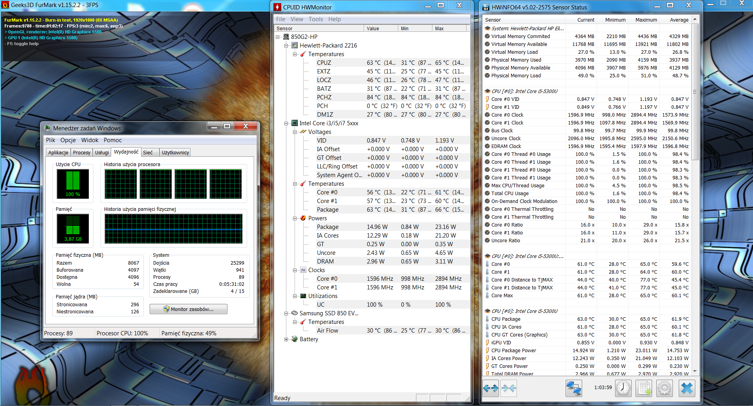This screenshot has width=753, height=406.
Task: Collapse Temperatures under Hewlett-Packard 2216
Action: pos(295,54)
